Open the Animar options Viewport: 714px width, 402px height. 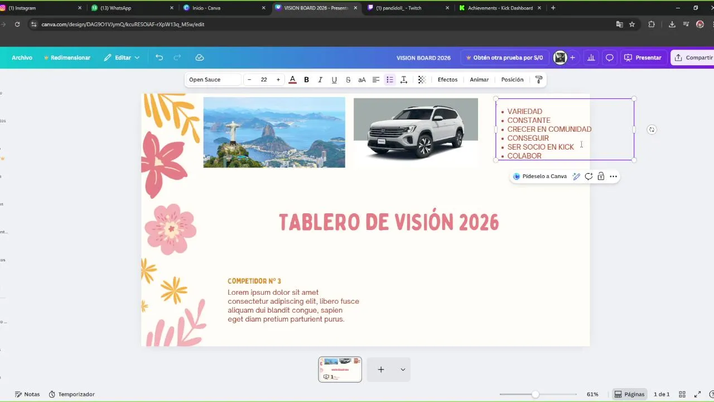point(479,80)
